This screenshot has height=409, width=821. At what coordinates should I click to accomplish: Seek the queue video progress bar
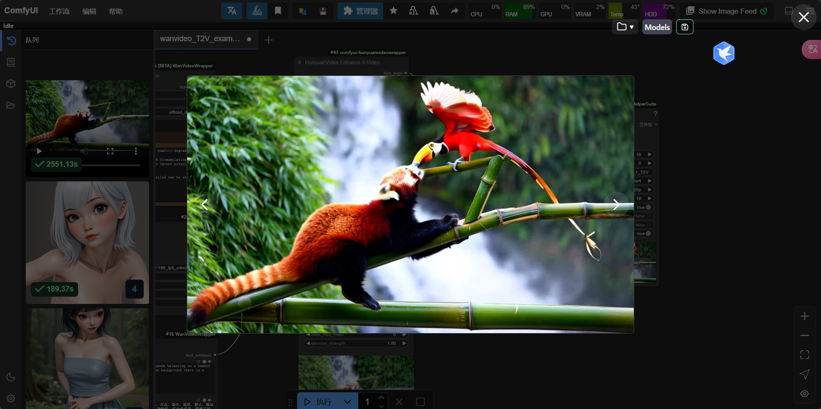pyautogui.click(x=88, y=165)
